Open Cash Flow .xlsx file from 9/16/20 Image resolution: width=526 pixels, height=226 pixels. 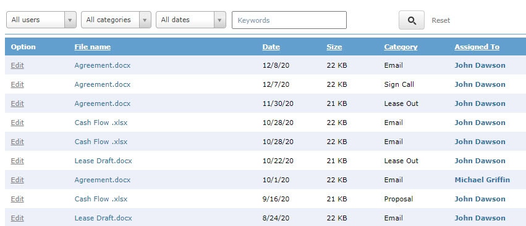coord(101,198)
